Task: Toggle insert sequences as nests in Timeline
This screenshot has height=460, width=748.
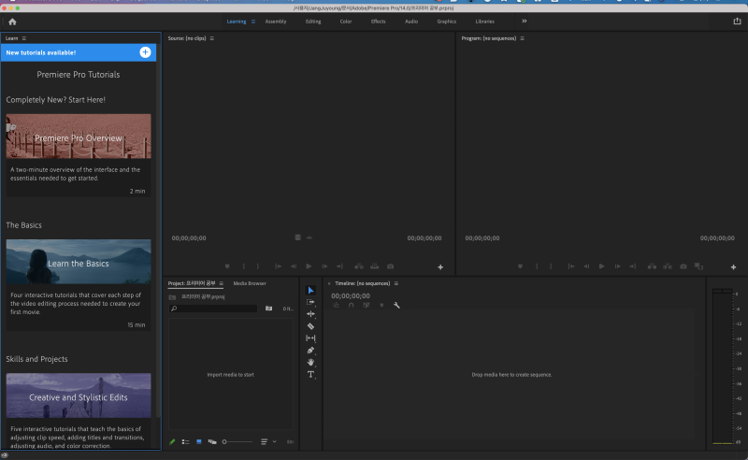Action: coord(336,306)
